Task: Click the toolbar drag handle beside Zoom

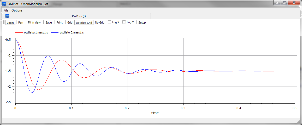Action: [4, 22]
